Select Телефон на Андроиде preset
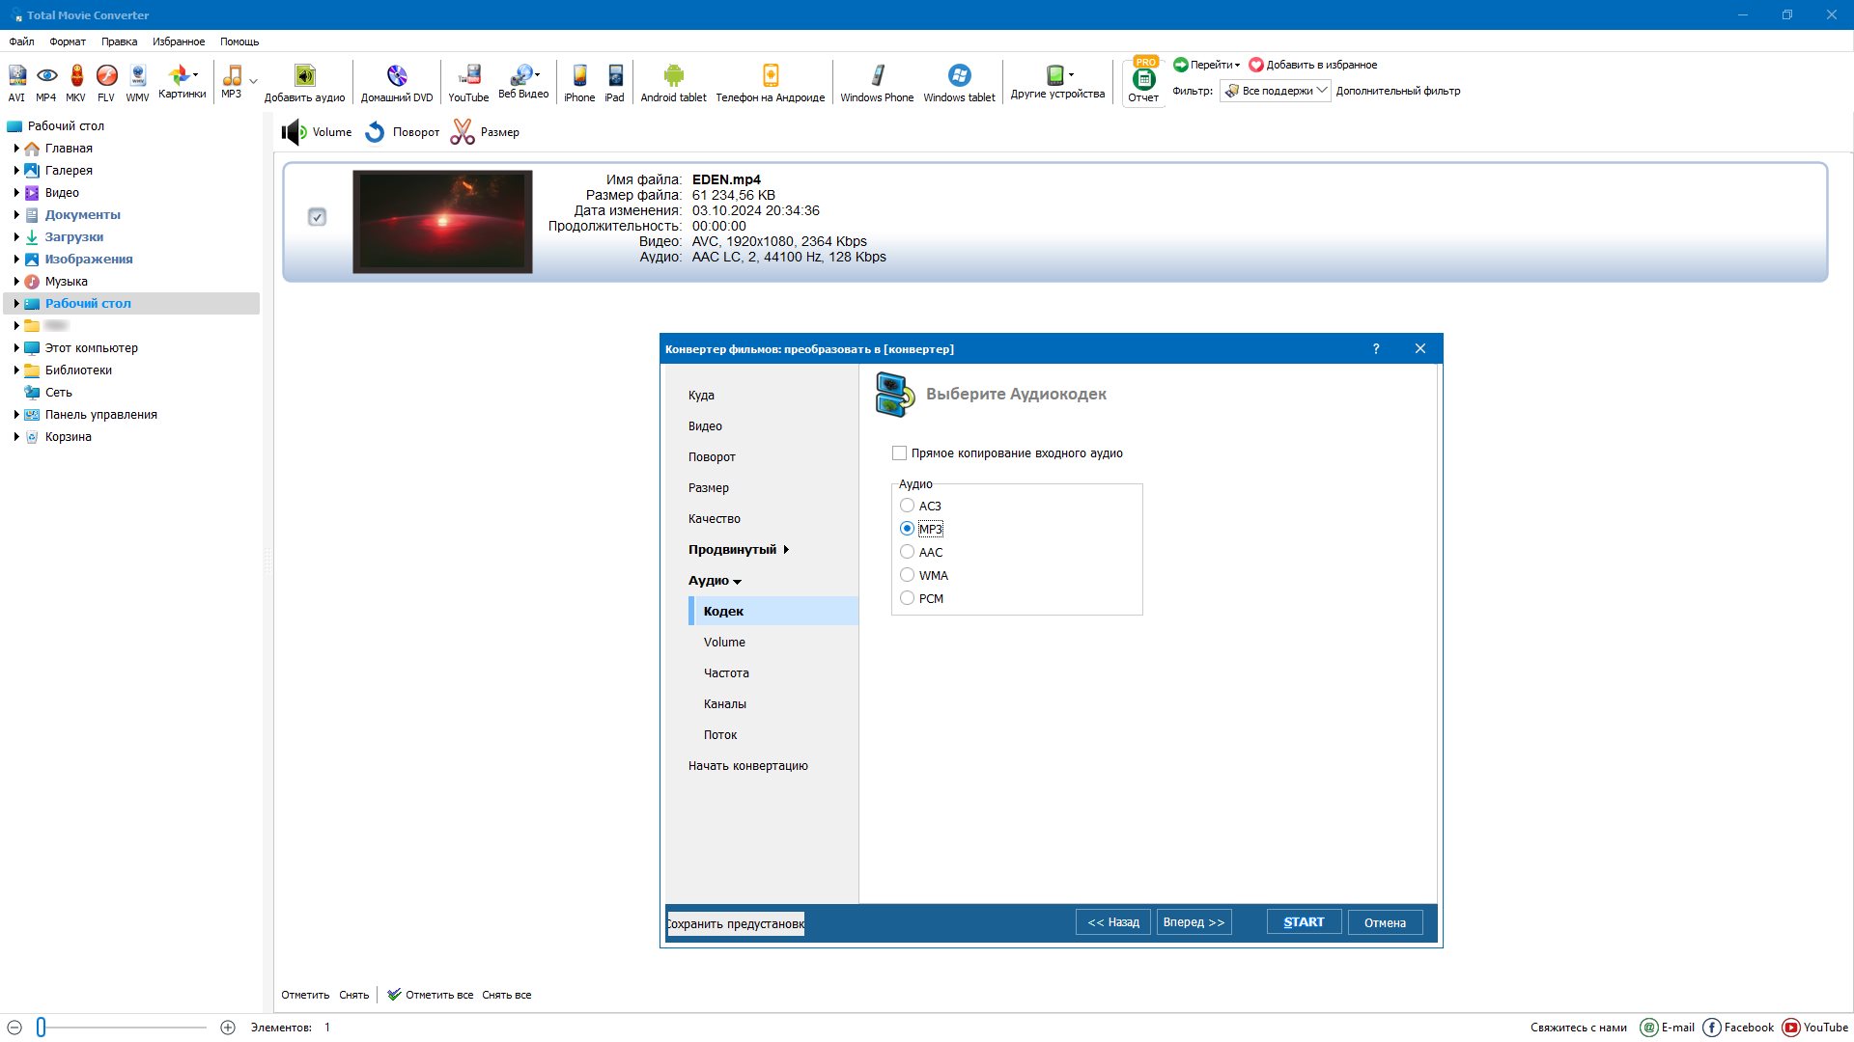This screenshot has width=1854, height=1042. click(x=771, y=82)
